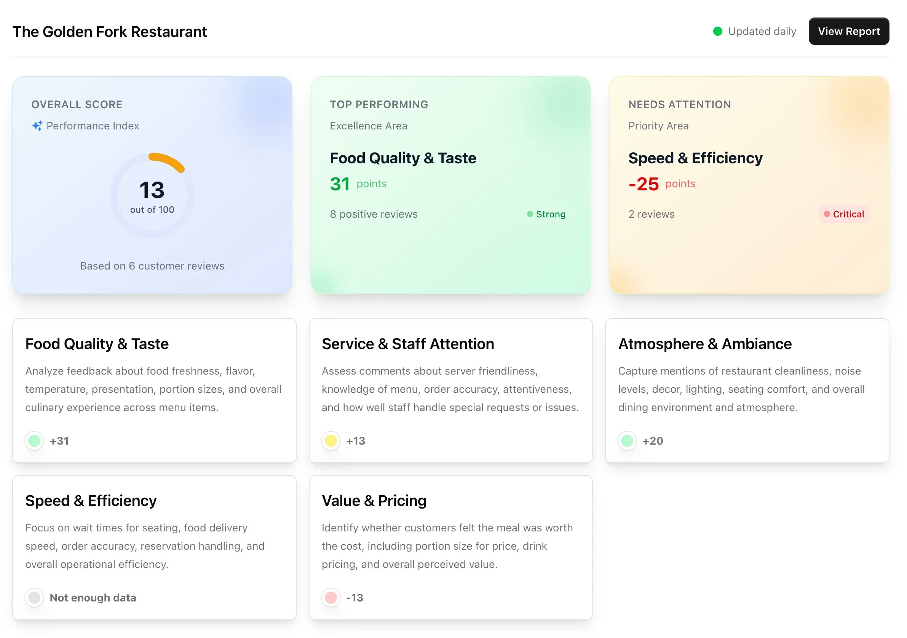Select the Service & Staff Attention card title
The image size is (907, 638).
tap(408, 344)
